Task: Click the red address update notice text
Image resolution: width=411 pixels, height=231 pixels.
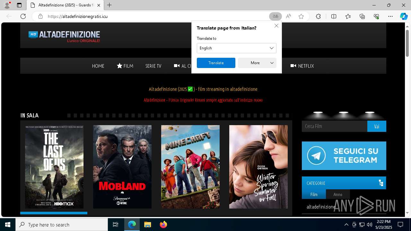Action: (x=203, y=100)
